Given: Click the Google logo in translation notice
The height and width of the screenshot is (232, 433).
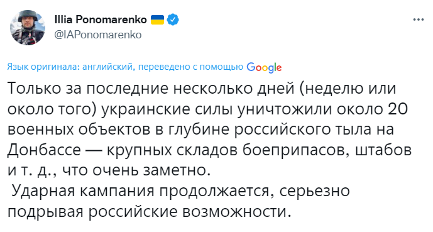Looking at the screenshot, I should click(x=264, y=67).
